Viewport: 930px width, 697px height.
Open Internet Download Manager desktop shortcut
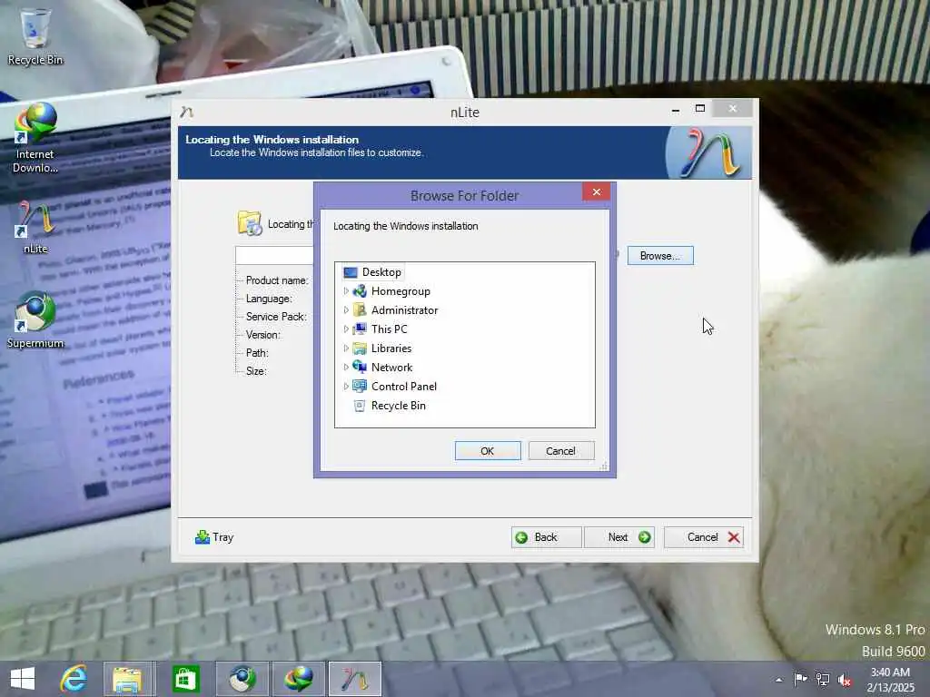point(35,138)
